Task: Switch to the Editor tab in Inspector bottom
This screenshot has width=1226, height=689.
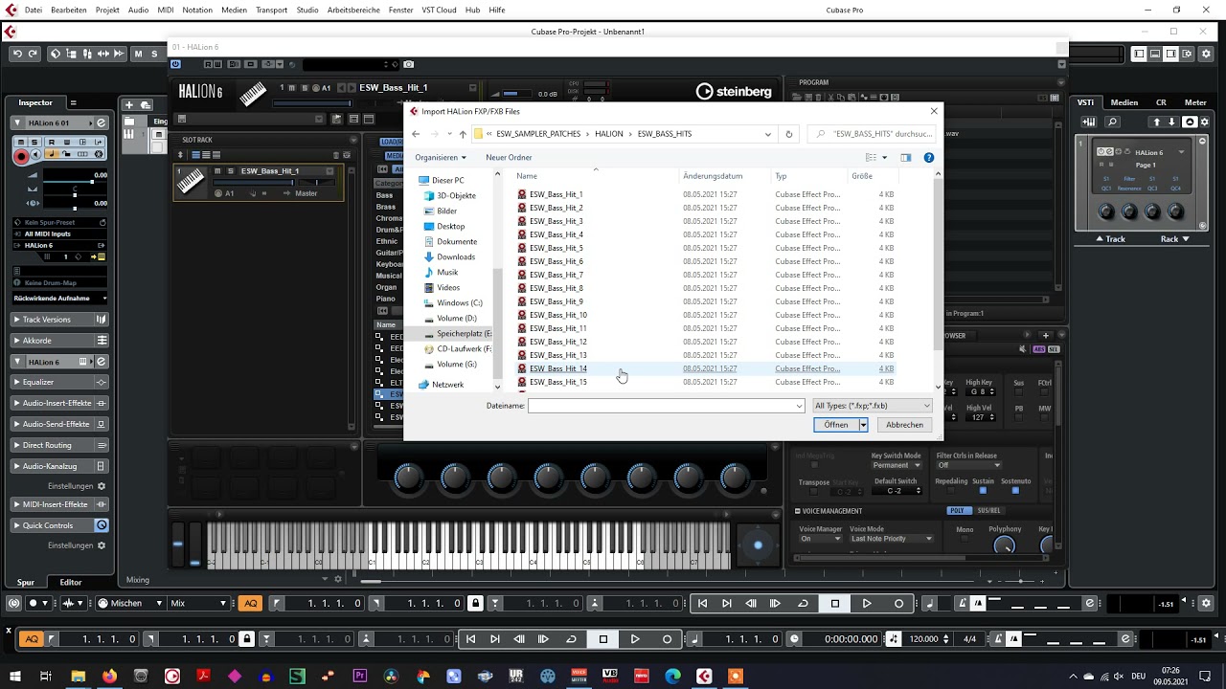Action: 71,582
